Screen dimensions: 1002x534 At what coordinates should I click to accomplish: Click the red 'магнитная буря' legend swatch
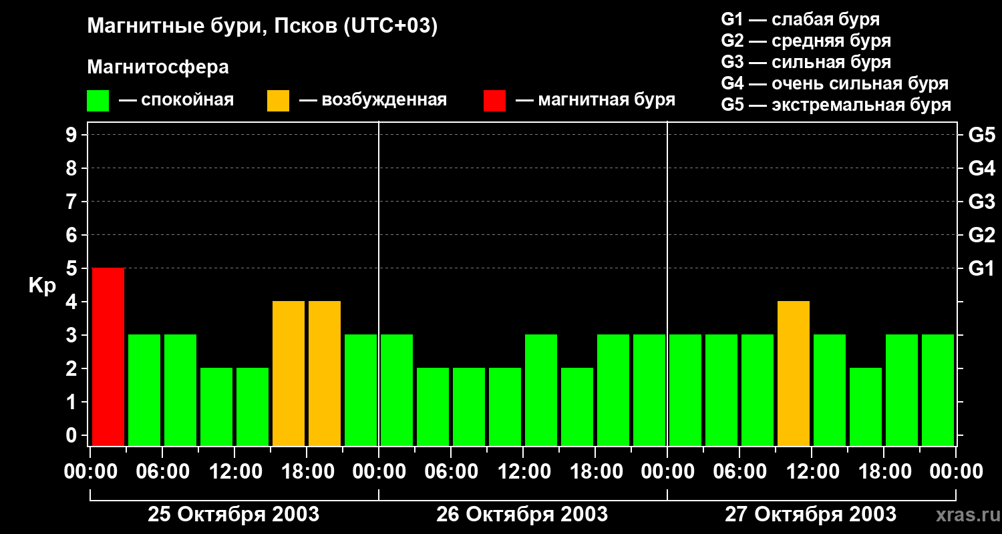point(495,101)
